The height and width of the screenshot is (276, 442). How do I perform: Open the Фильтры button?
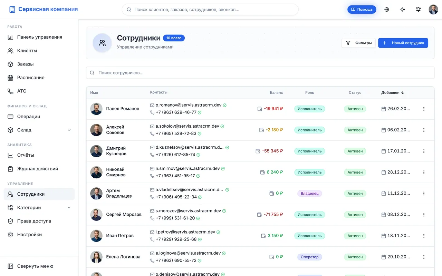(358, 43)
